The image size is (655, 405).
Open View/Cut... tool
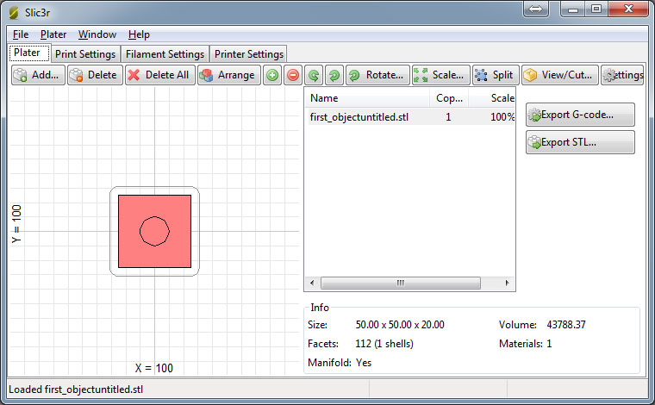pos(559,75)
